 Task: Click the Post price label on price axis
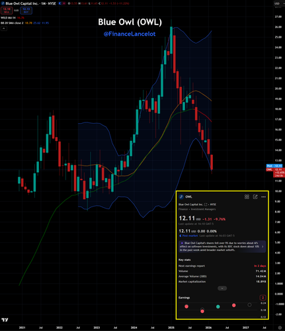point(274,165)
